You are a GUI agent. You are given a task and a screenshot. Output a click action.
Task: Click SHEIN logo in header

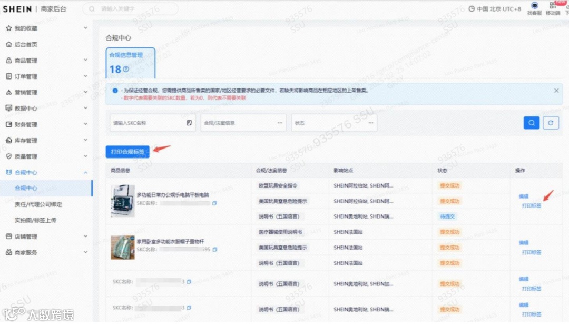pyautogui.click(x=17, y=9)
